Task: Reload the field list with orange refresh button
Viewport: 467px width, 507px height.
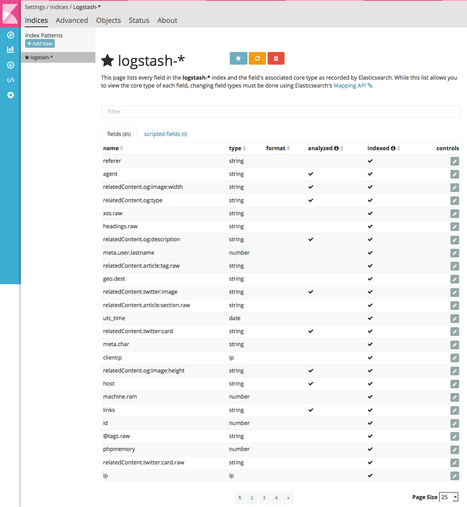Action: point(257,58)
